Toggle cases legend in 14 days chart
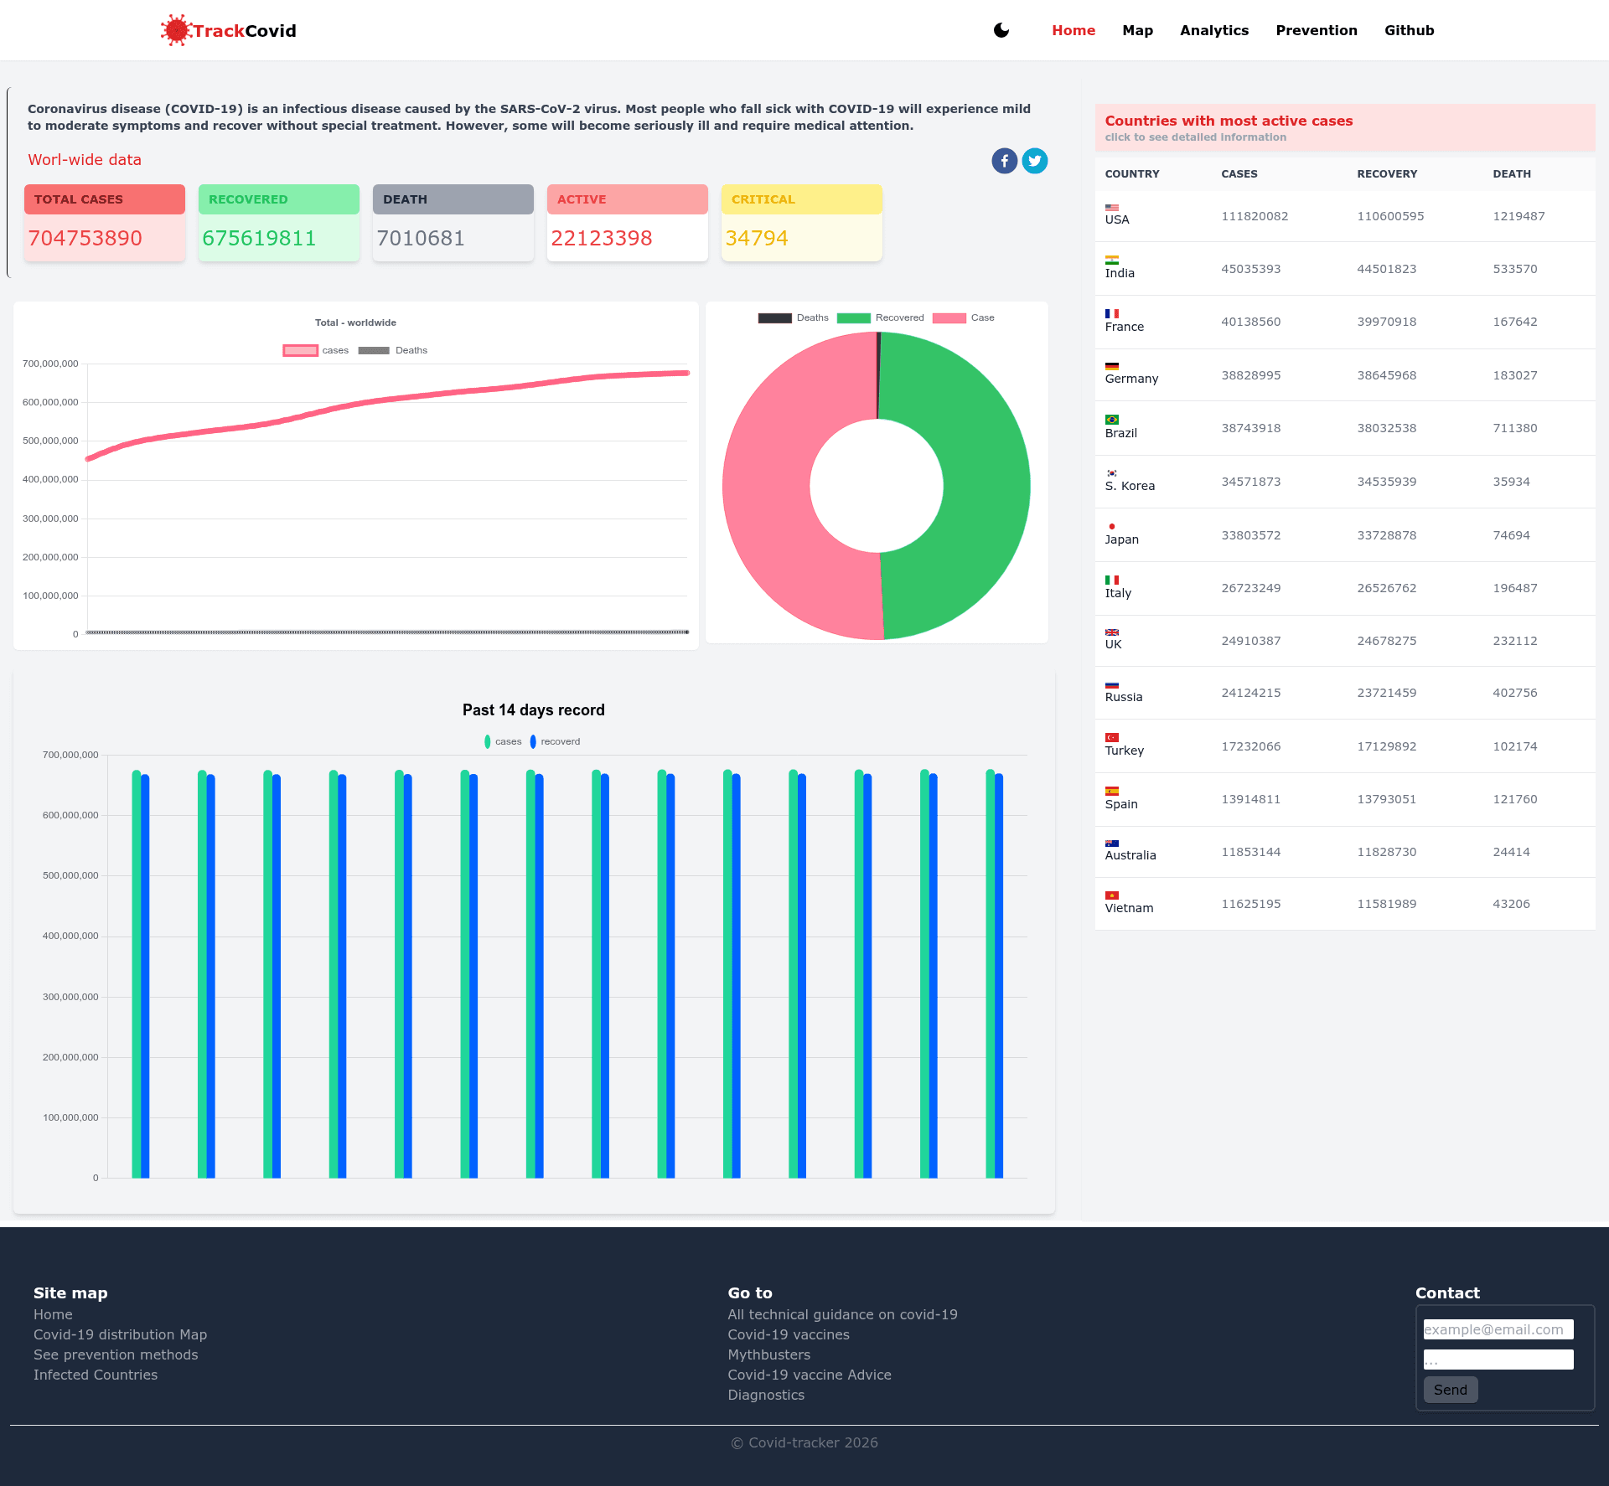1609x1486 pixels. [503, 741]
